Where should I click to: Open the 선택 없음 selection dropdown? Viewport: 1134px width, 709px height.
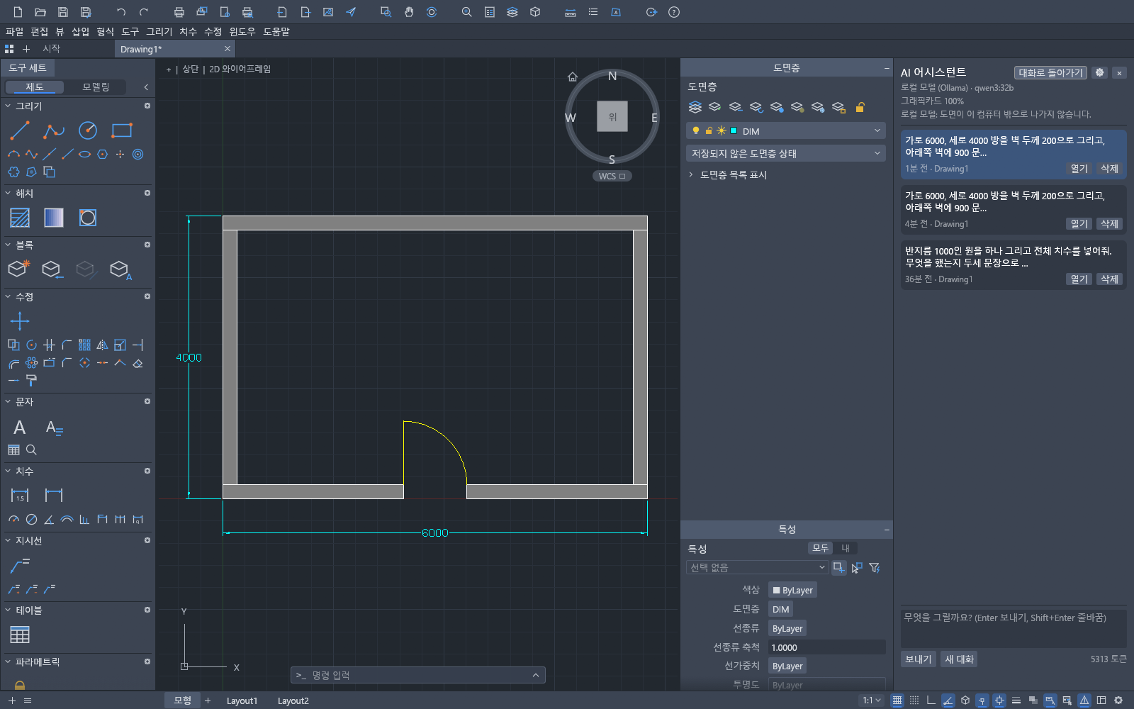757,567
